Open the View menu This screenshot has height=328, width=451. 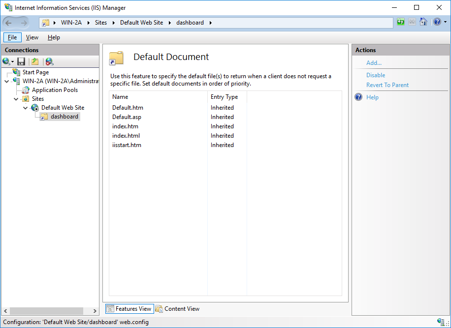tap(32, 37)
